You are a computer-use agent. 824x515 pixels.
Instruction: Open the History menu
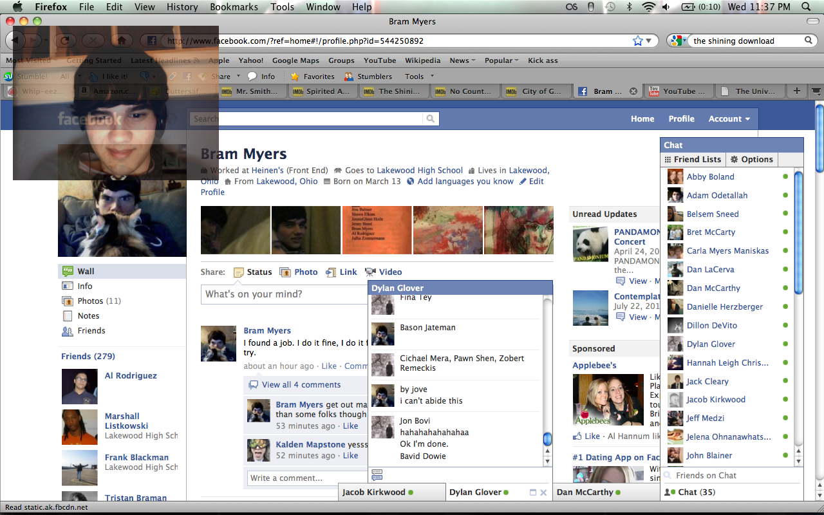182,7
